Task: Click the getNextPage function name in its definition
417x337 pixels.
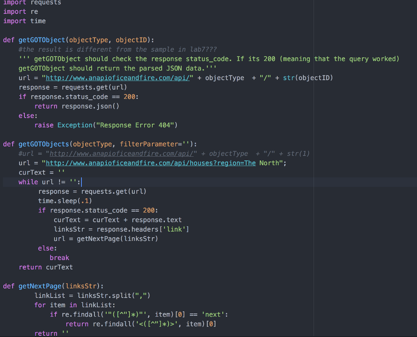Action: click(x=40, y=286)
